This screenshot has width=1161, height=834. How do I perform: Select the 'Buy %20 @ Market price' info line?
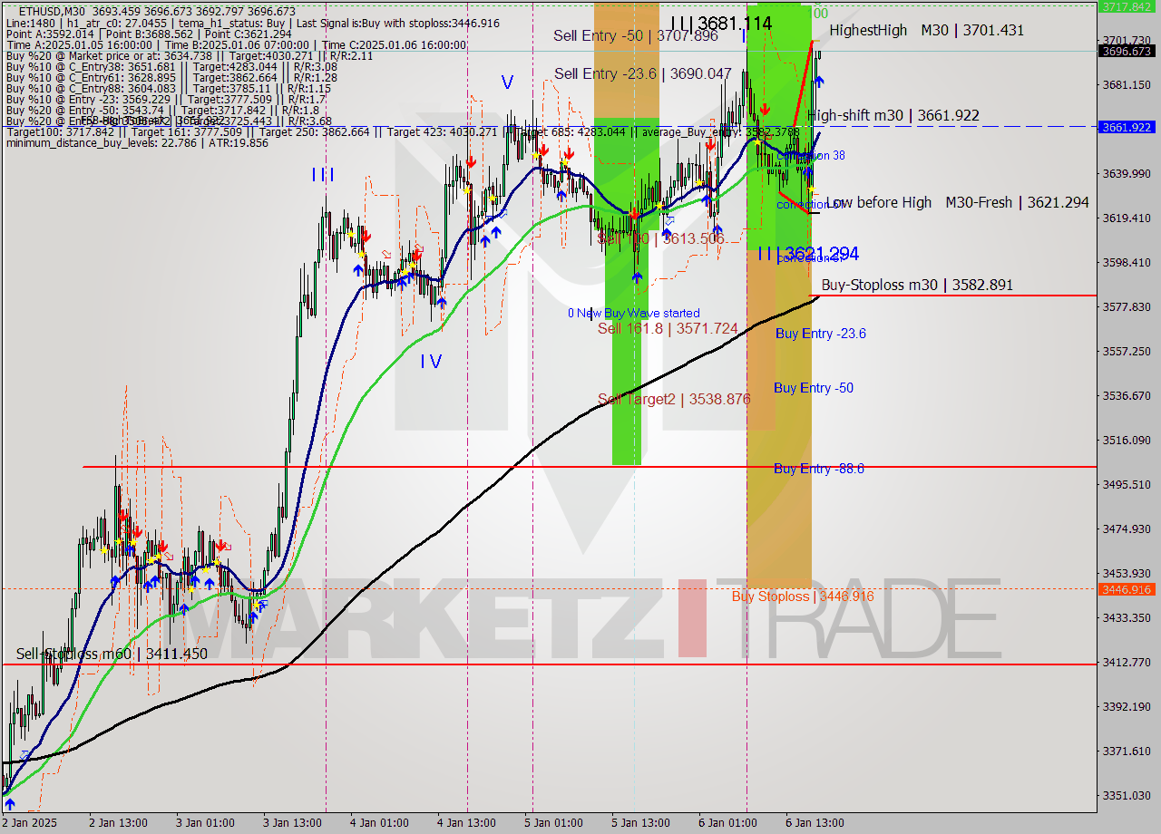pyautogui.click(x=190, y=55)
